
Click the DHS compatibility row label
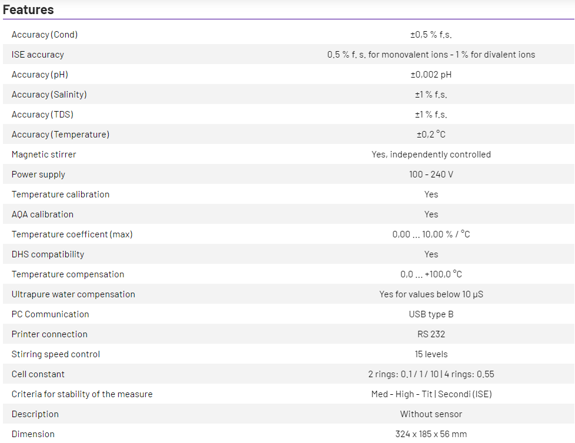(x=48, y=254)
